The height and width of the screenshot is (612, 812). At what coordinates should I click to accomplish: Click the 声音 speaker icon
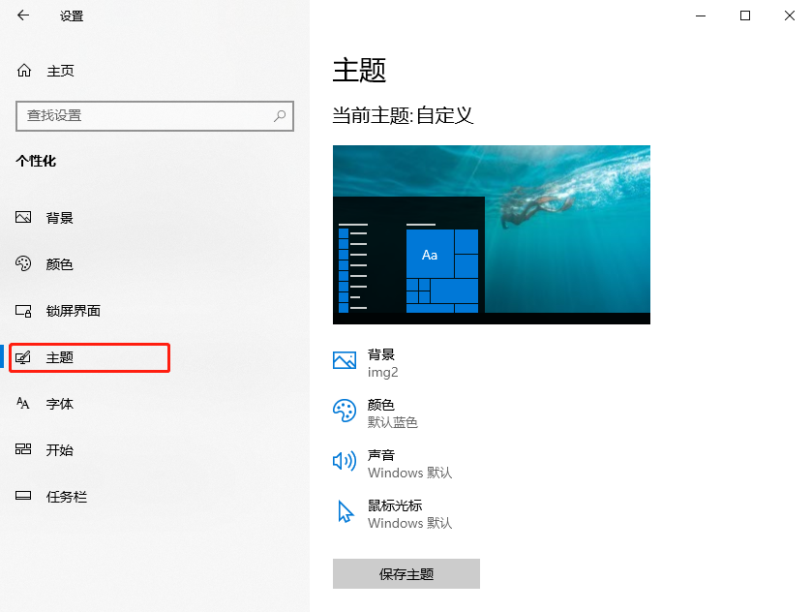(345, 461)
